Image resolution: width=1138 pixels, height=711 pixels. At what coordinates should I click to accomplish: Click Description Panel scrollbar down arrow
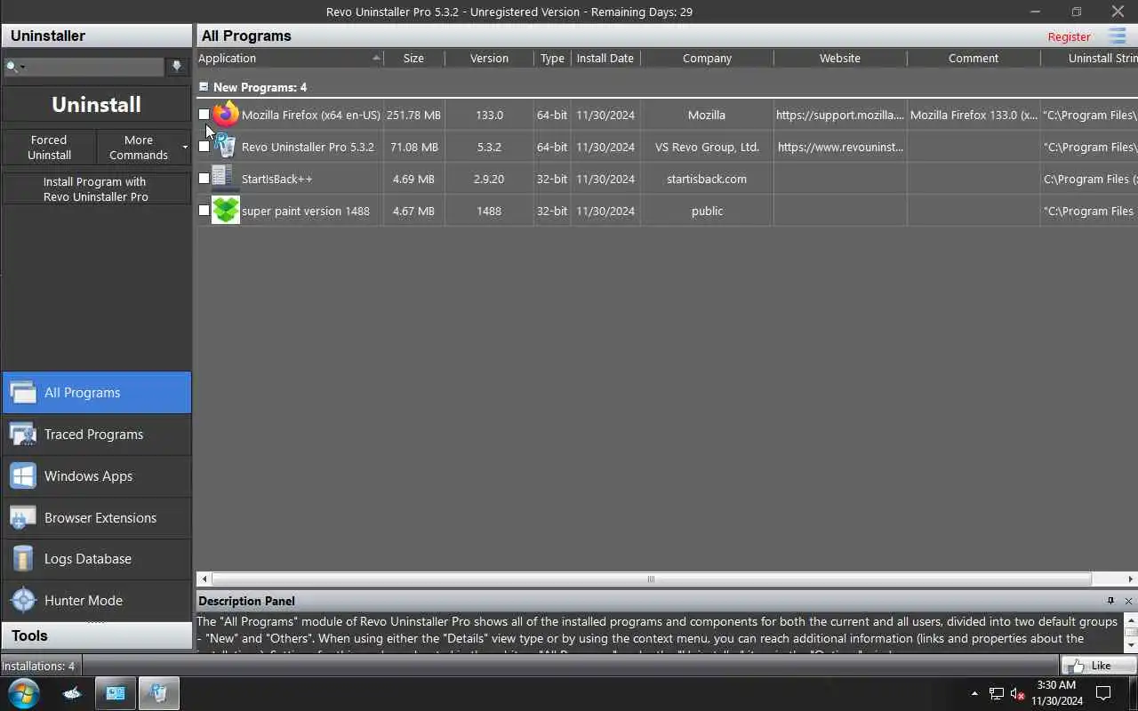pyautogui.click(x=1131, y=645)
